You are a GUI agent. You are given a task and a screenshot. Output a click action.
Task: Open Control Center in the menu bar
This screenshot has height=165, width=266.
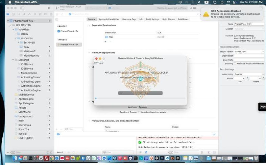[x=234, y=2]
